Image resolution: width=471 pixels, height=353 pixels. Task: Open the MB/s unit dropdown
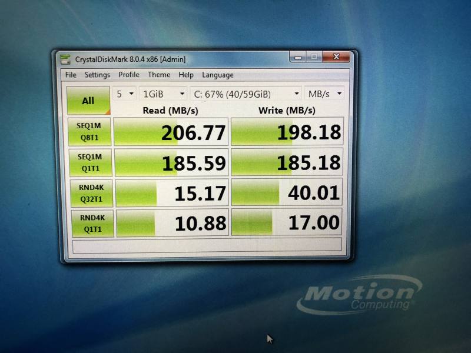click(x=324, y=94)
